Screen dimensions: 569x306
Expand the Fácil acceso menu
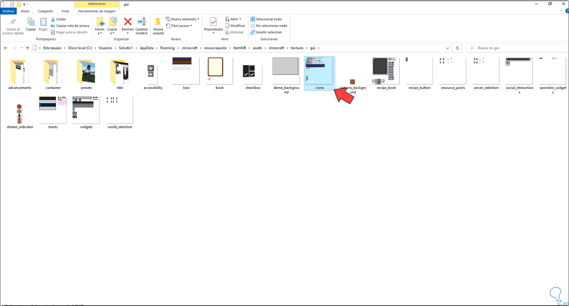click(x=179, y=26)
